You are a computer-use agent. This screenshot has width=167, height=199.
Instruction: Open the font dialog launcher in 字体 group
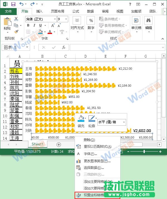pyautogui.click(x=67, y=39)
